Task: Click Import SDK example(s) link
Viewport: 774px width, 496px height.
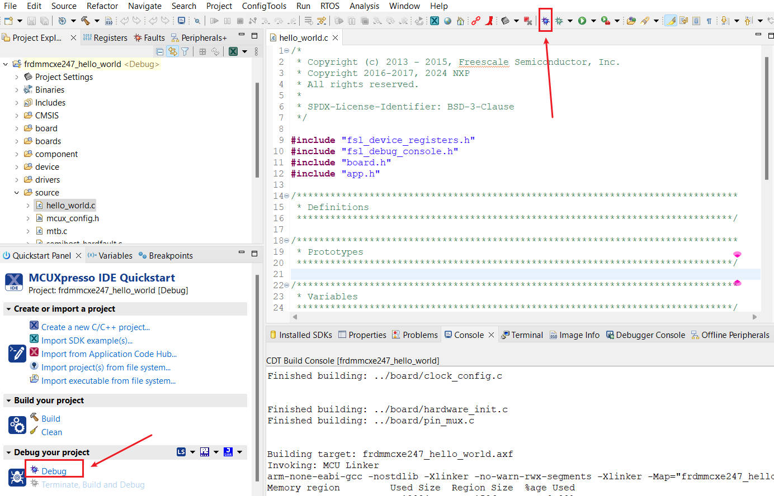Action: tap(87, 341)
